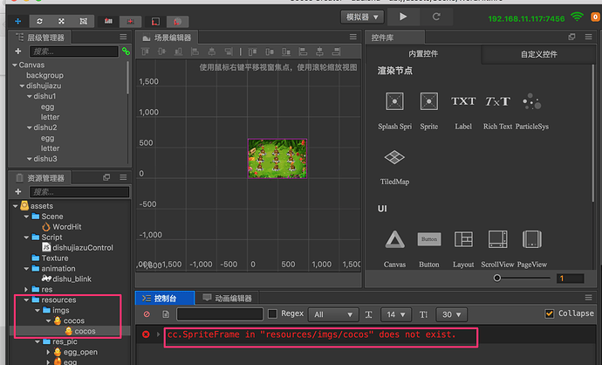This screenshot has width=602, height=365.
Task: Run the preview with play button
Action: point(403,17)
